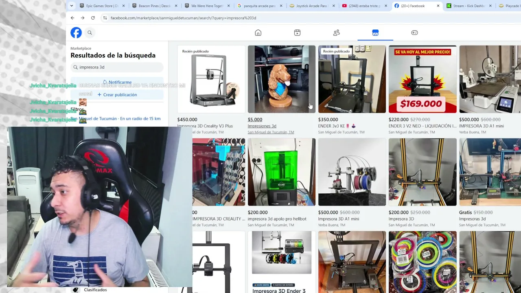521x293 pixels.
Task: Close the Facebook tab
Action: [x=438, y=6]
